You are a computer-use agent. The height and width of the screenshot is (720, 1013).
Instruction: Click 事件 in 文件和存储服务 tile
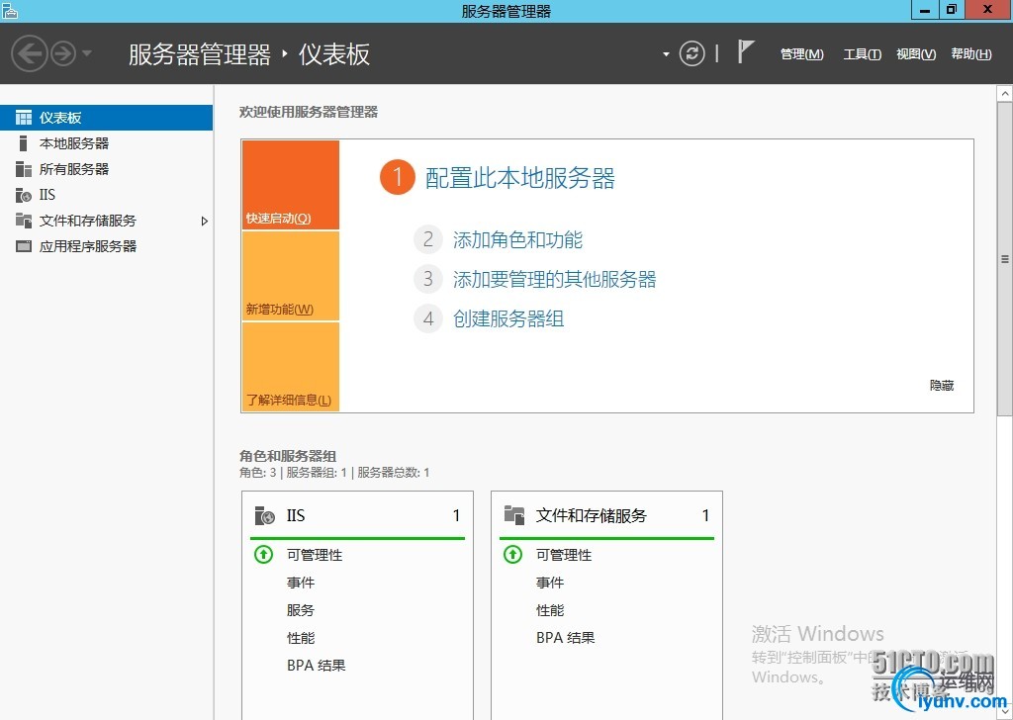click(x=550, y=584)
